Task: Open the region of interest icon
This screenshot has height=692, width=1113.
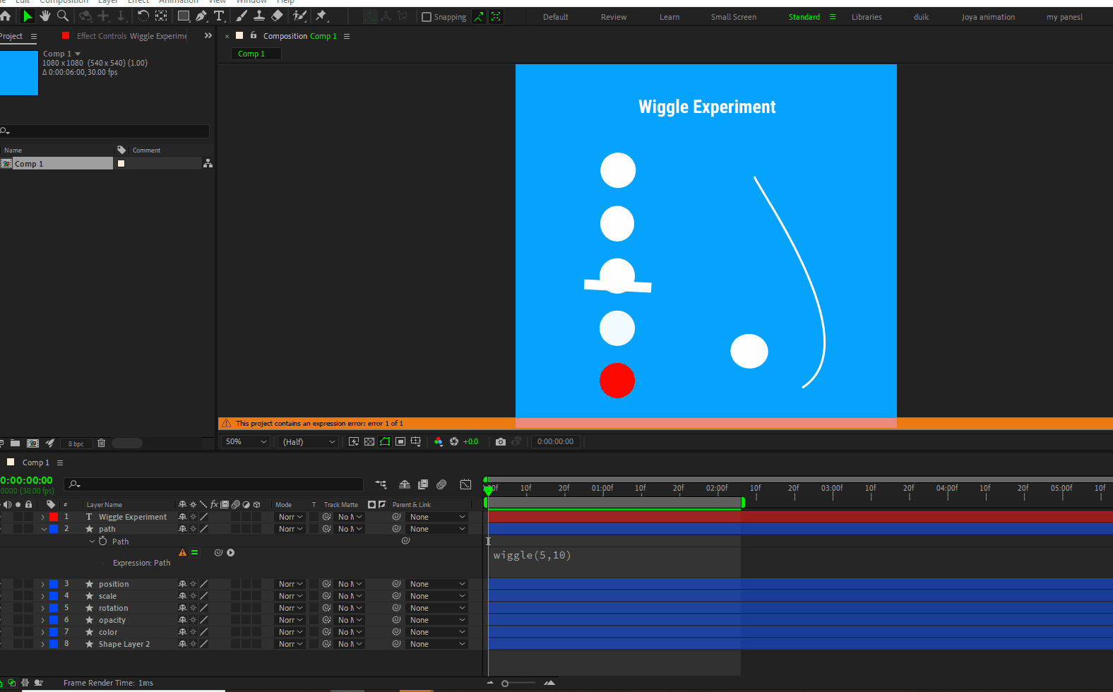Action: tap(400, 442)
